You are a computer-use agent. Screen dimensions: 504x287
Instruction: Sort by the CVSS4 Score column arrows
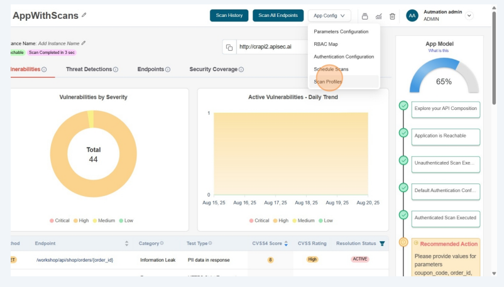pos(286,243)
